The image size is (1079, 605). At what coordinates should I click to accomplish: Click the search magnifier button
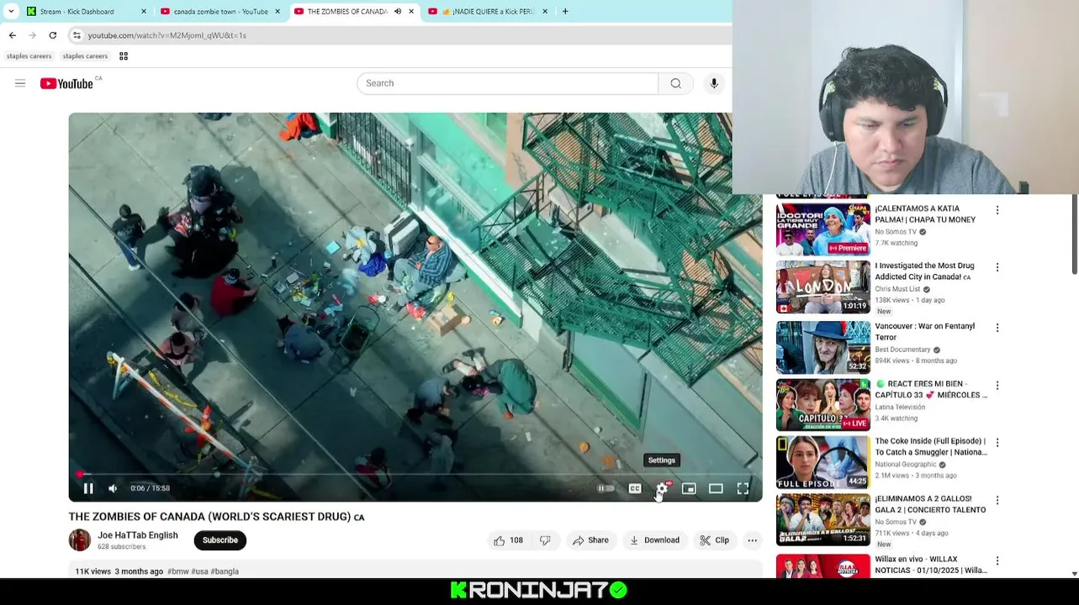[x=676, y=83]
